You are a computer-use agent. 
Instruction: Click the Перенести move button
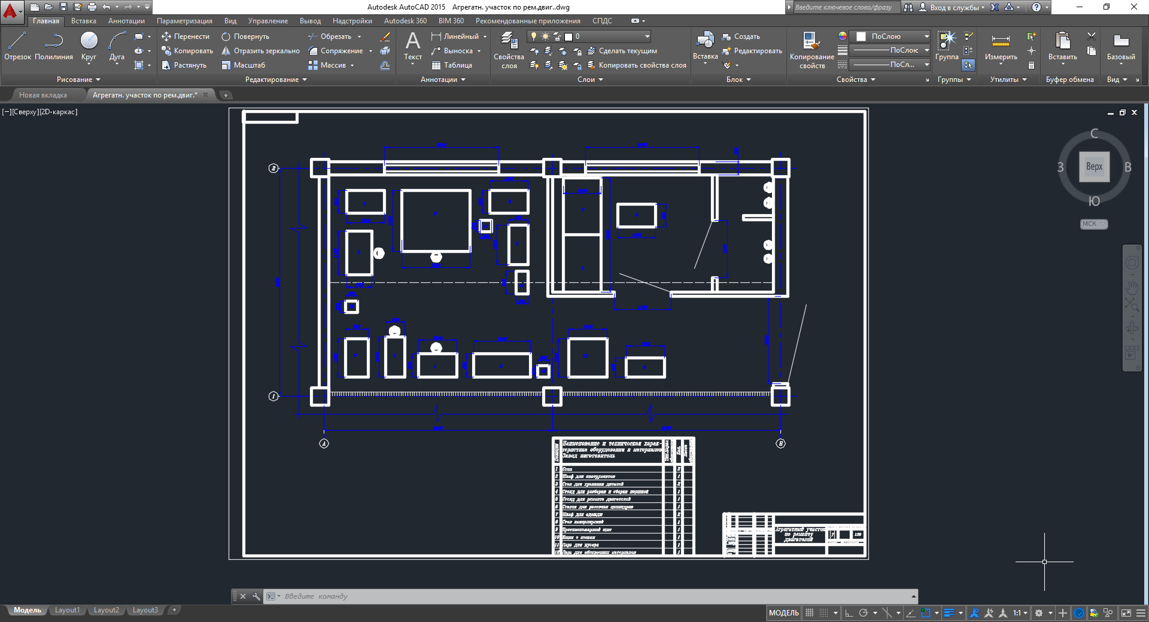tap(186, 36)
